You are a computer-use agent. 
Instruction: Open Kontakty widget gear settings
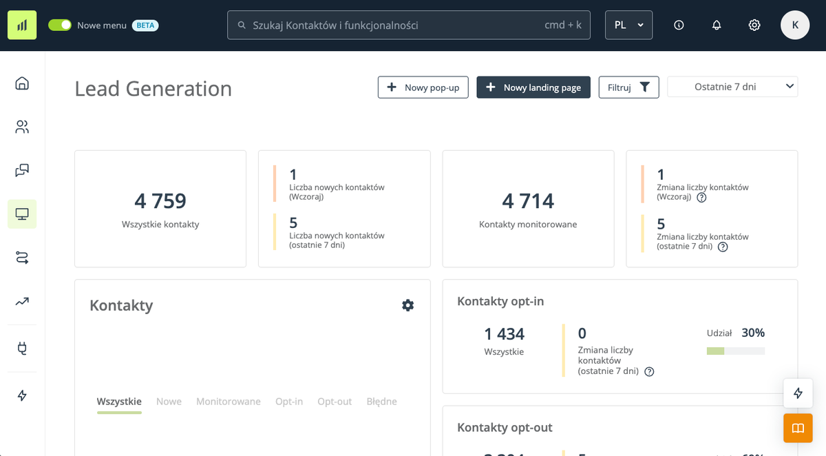[x=408, y=305]
